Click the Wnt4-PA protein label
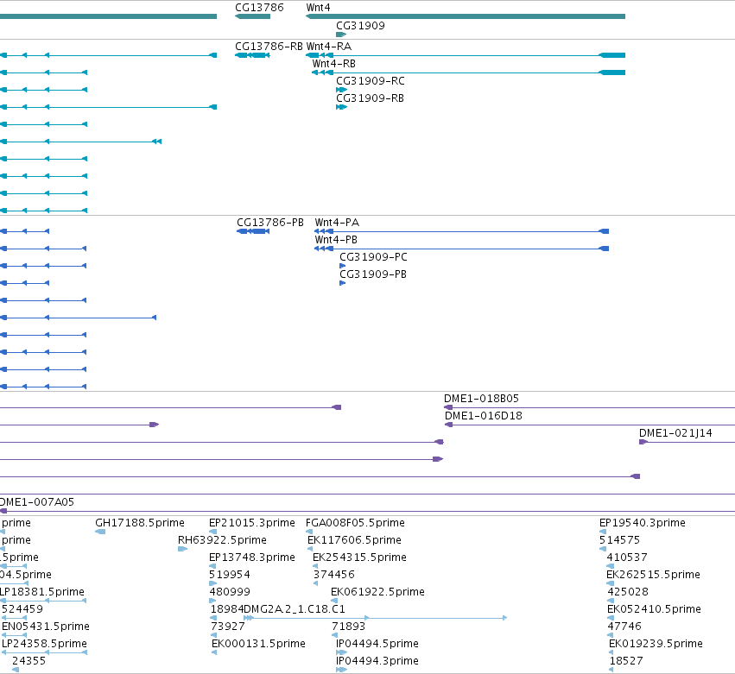This screenshot has width=735, height=674. 337,222
